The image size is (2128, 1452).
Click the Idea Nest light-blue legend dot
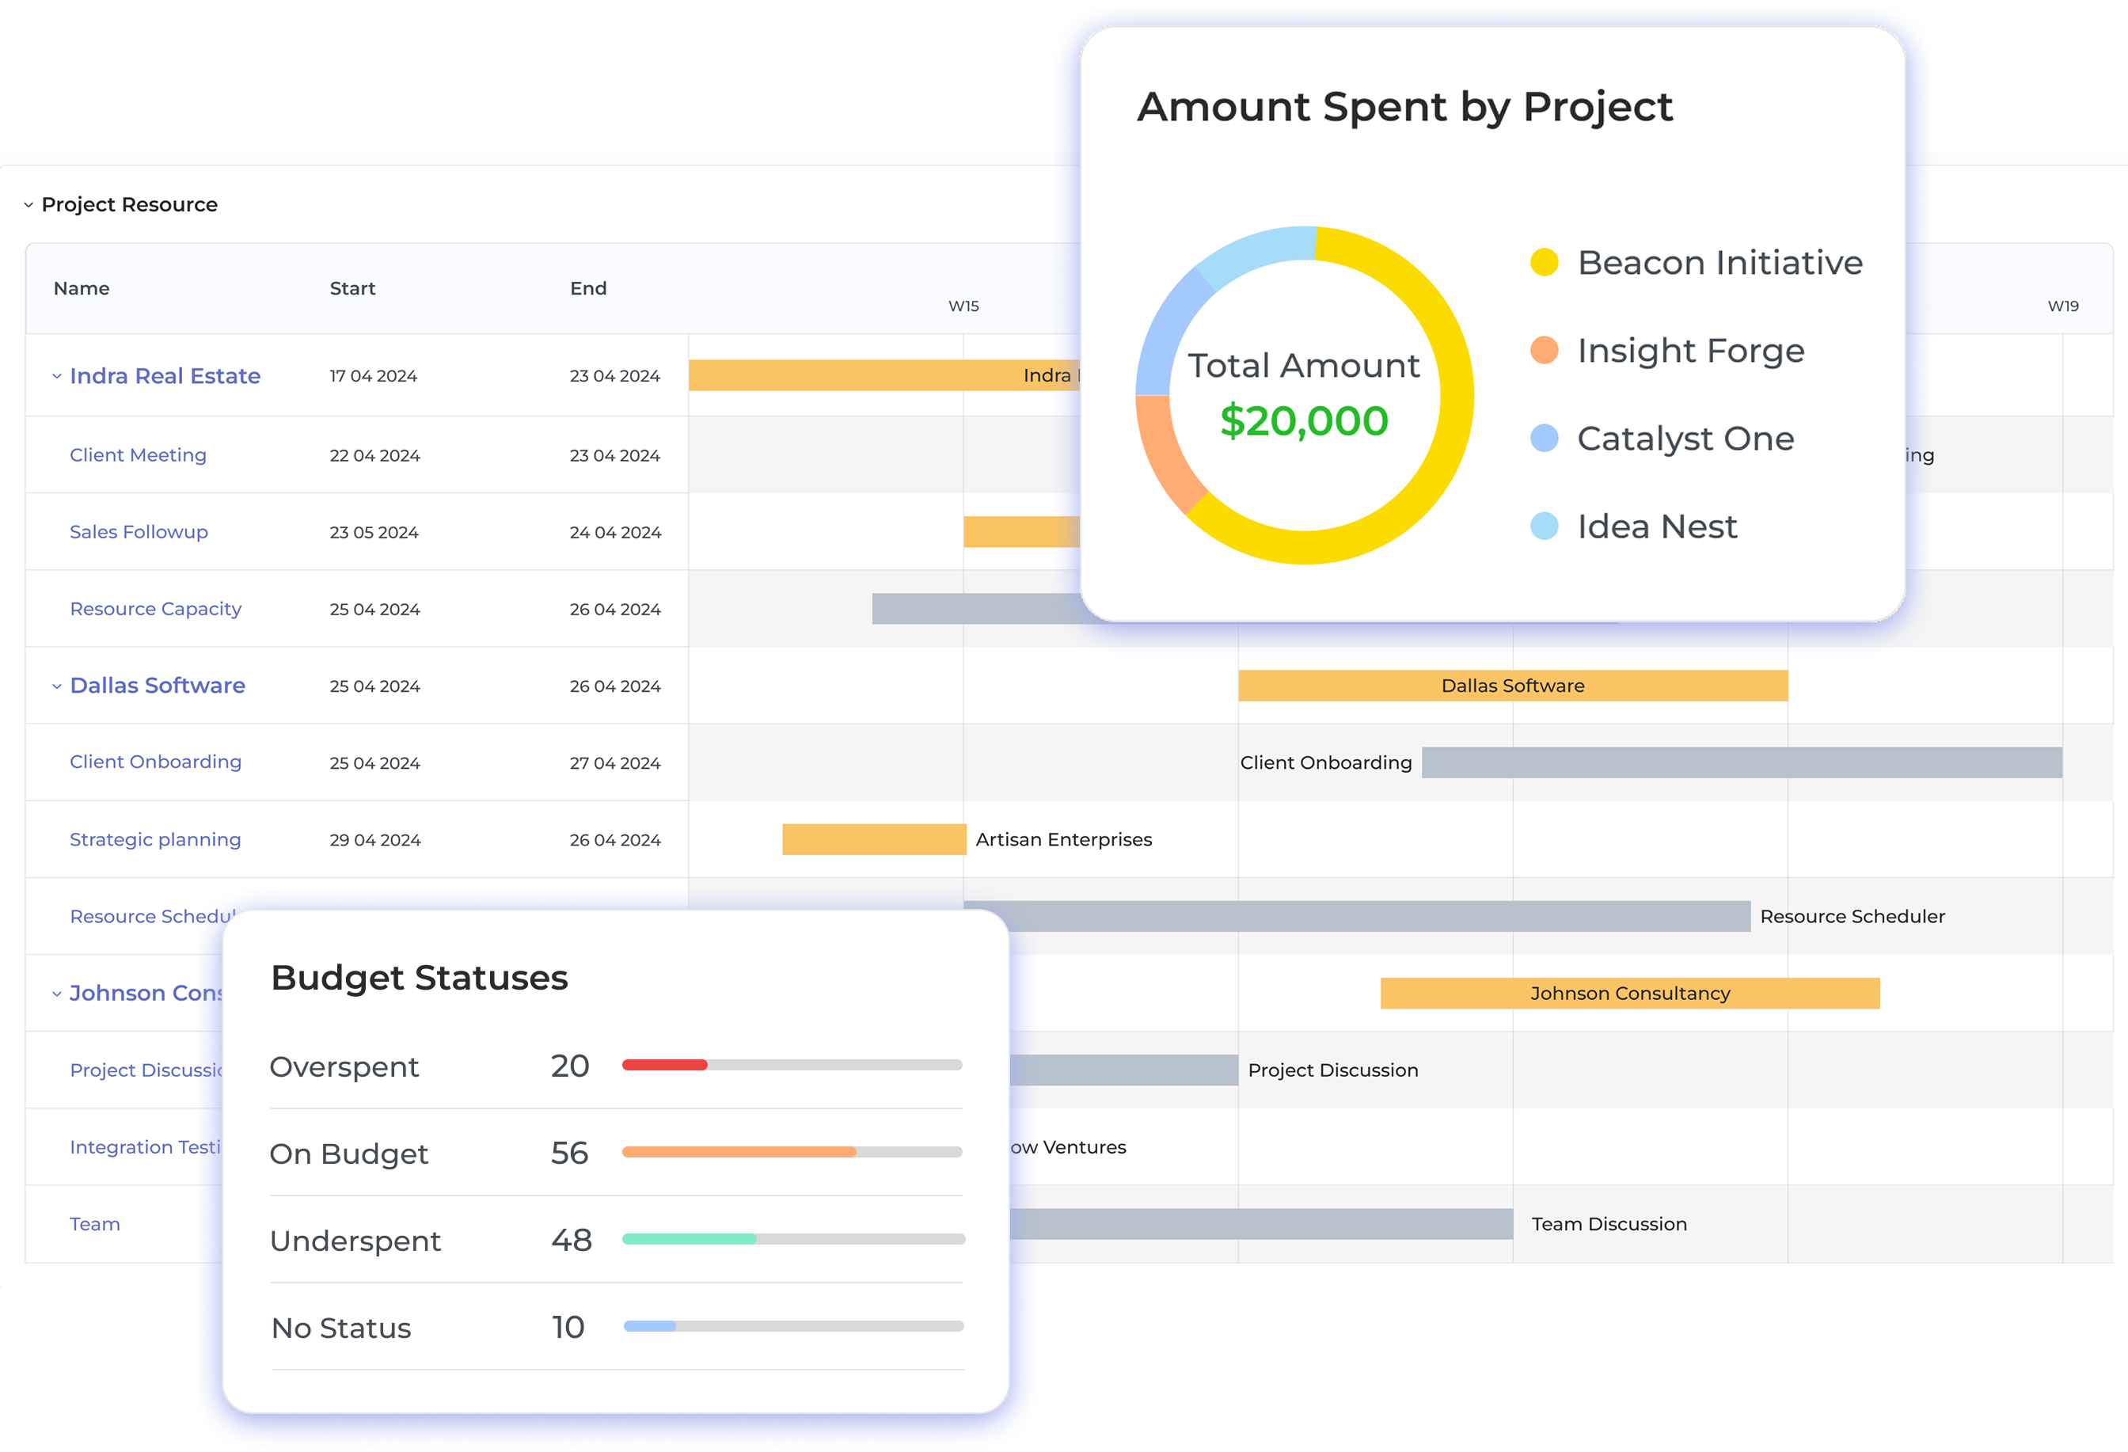point(1544,526)
